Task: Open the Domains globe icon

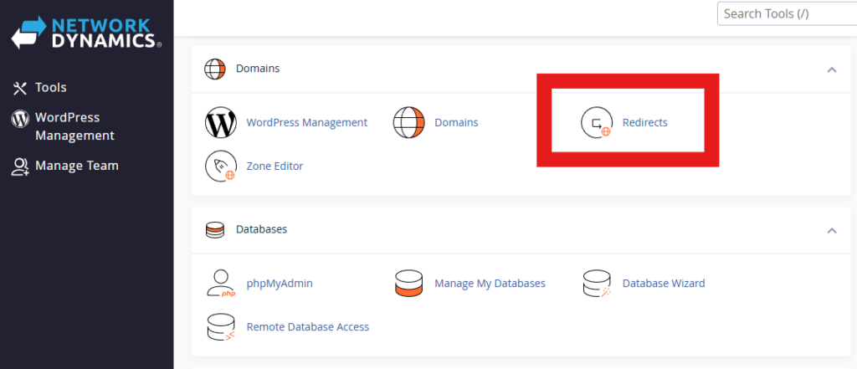Action: 409,123
